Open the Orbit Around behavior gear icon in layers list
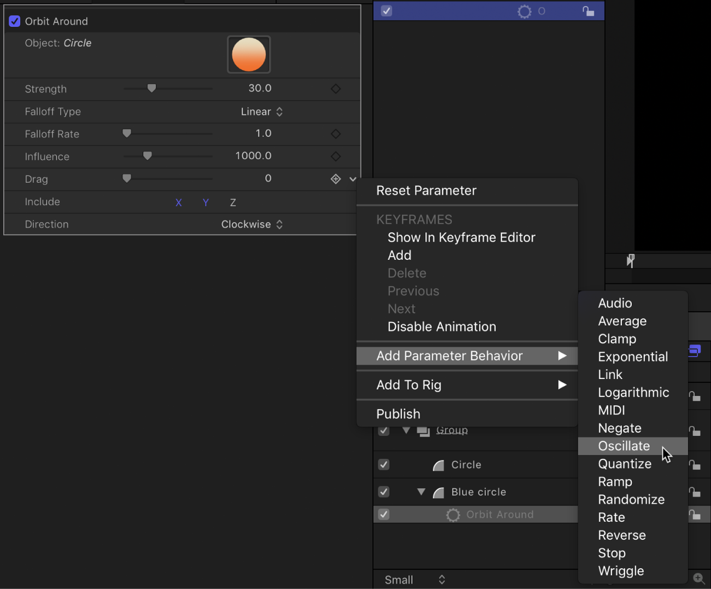Image resolution: width=711 pixels, height=589 pixels. pyautogui.click(x=453, y=514)
